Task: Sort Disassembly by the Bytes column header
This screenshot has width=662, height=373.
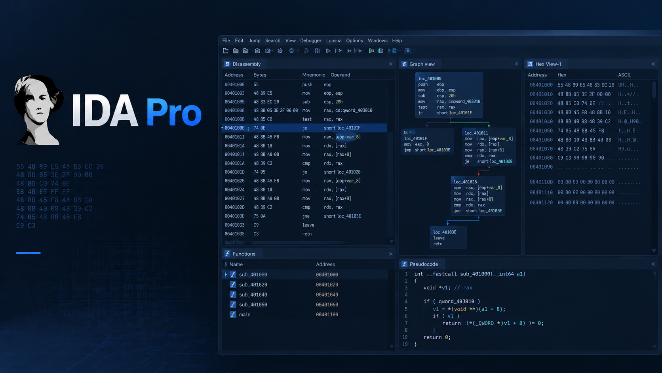Action: [260, 75]
